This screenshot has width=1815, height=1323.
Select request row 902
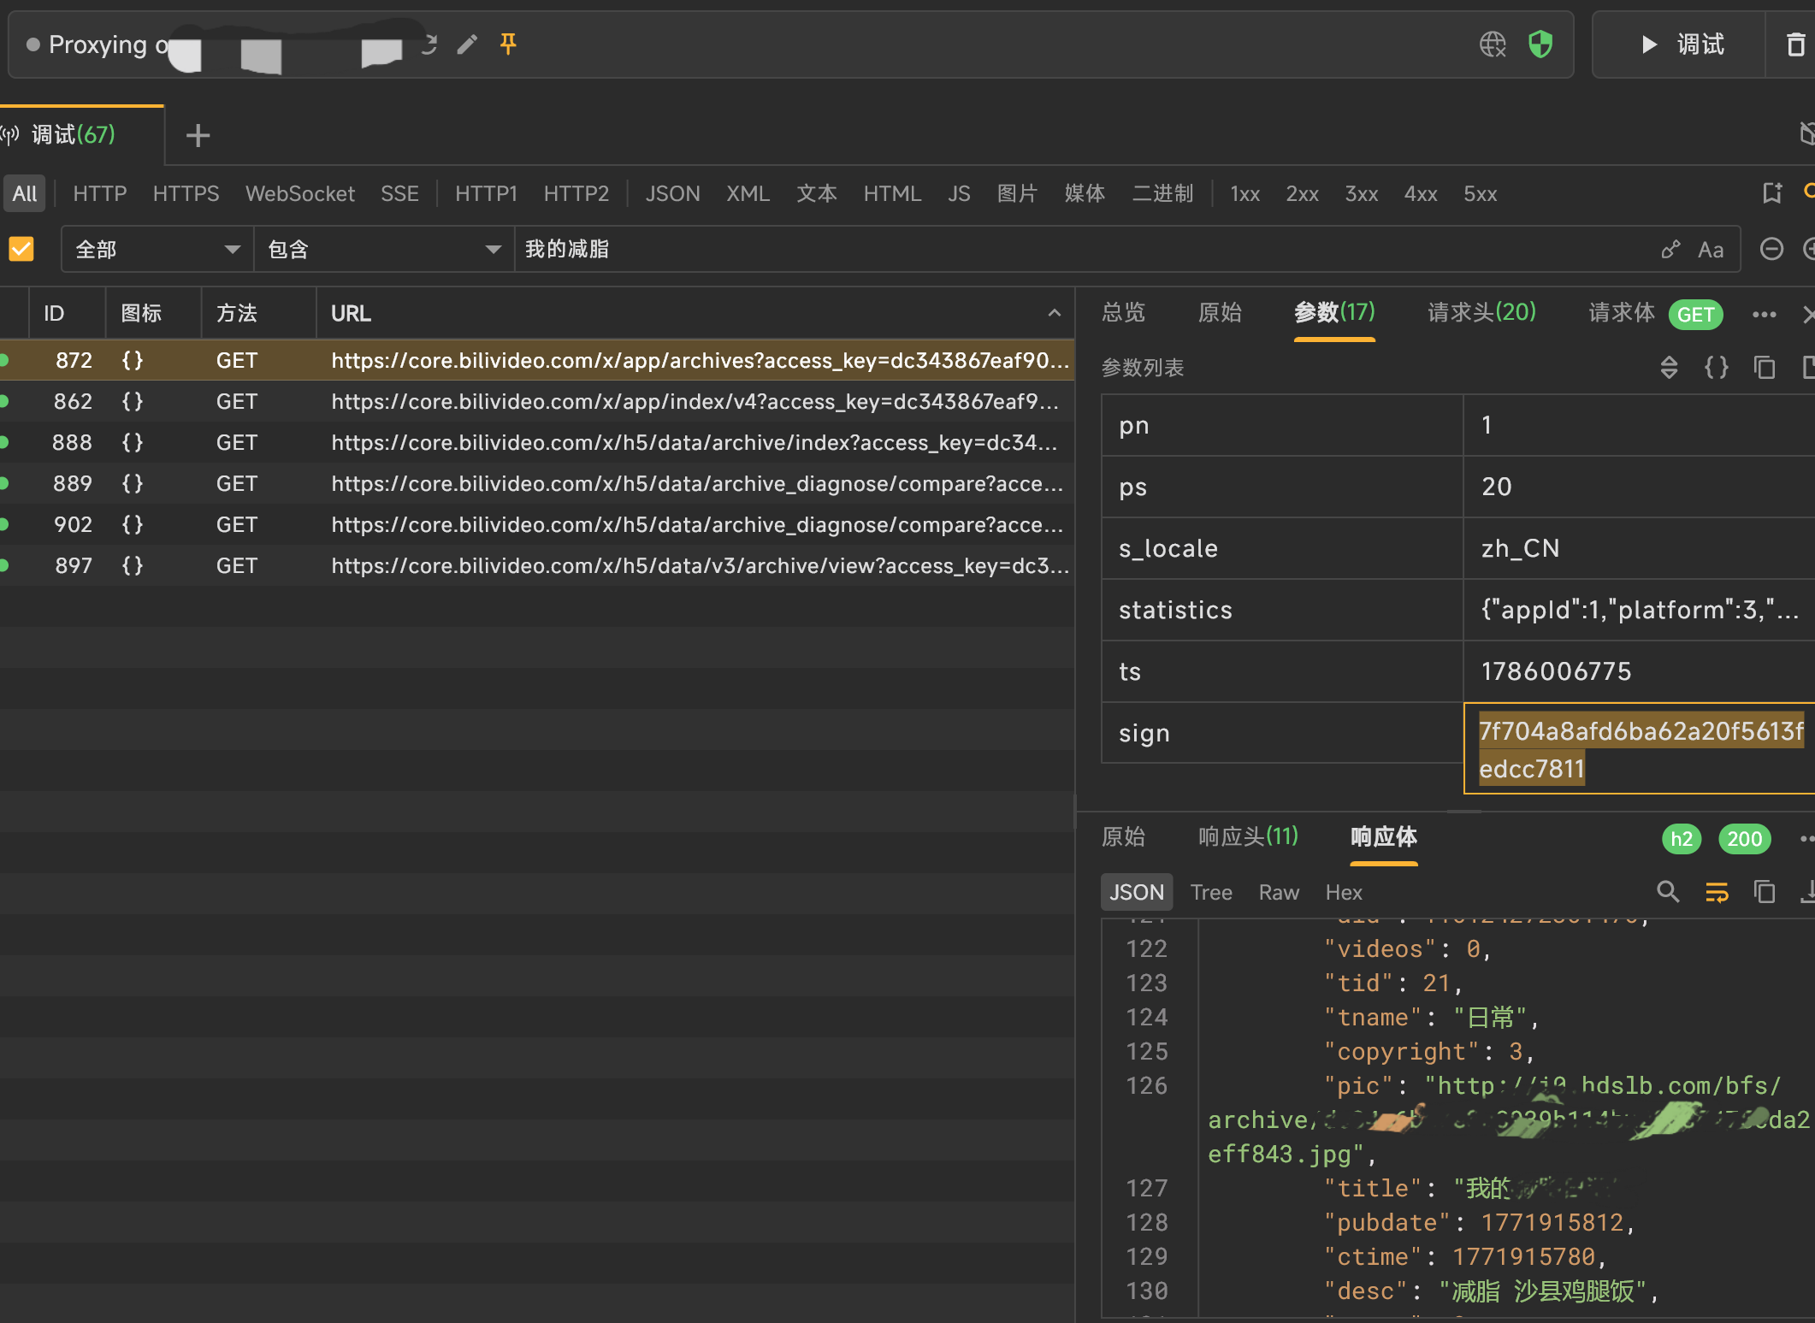tap(537, 524)
